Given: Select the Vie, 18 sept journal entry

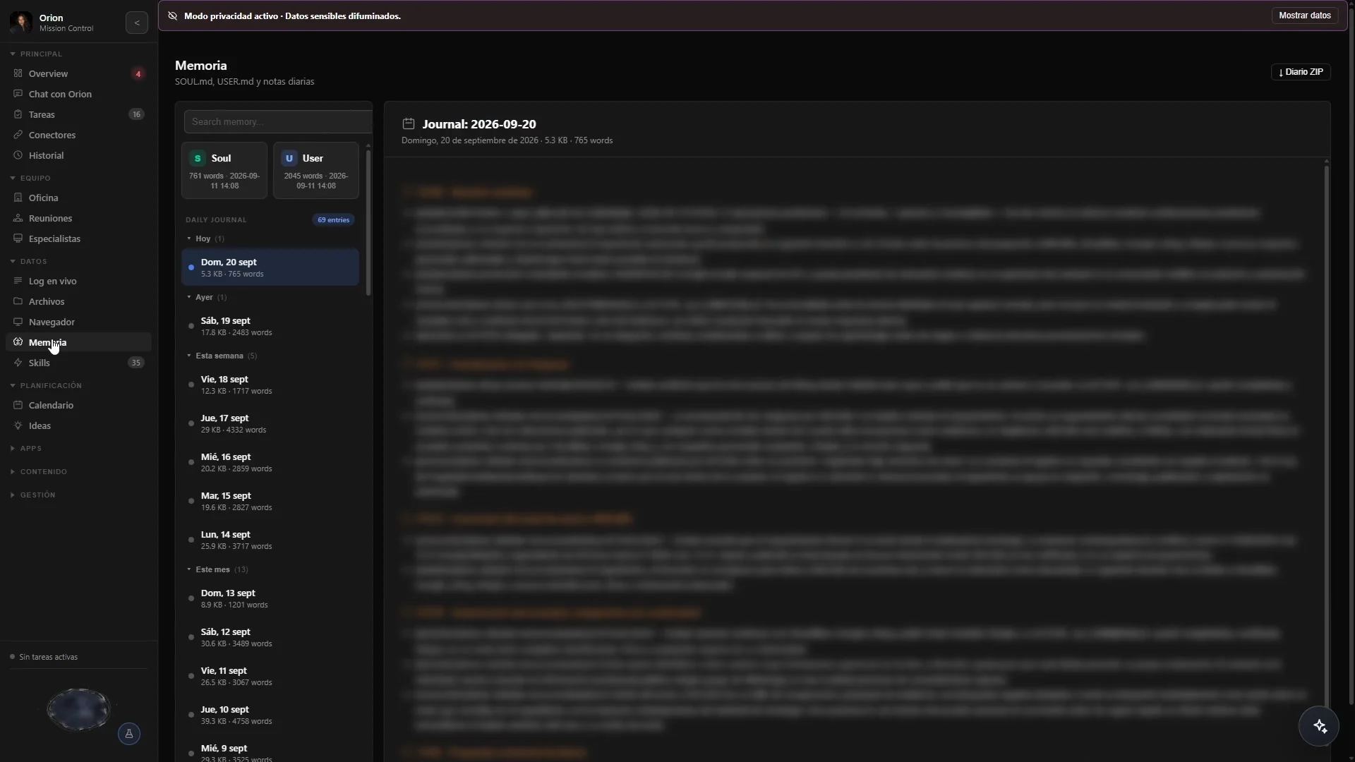Looking at the screenshot, I should click(270, 385).
